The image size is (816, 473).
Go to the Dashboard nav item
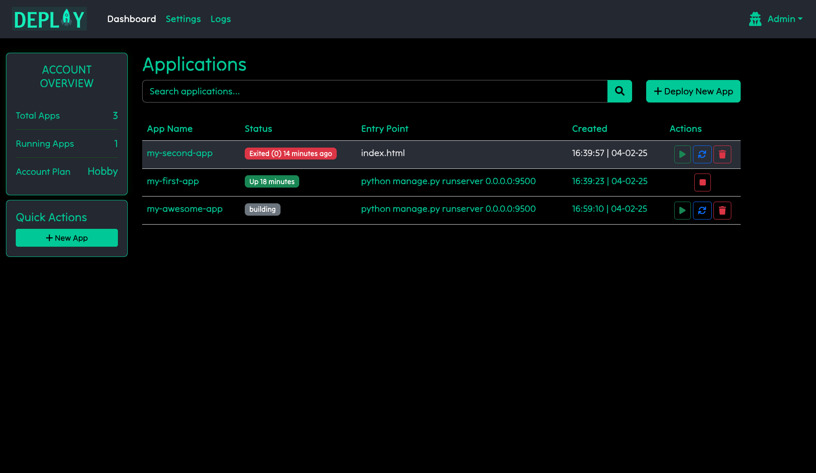(132, 19)
